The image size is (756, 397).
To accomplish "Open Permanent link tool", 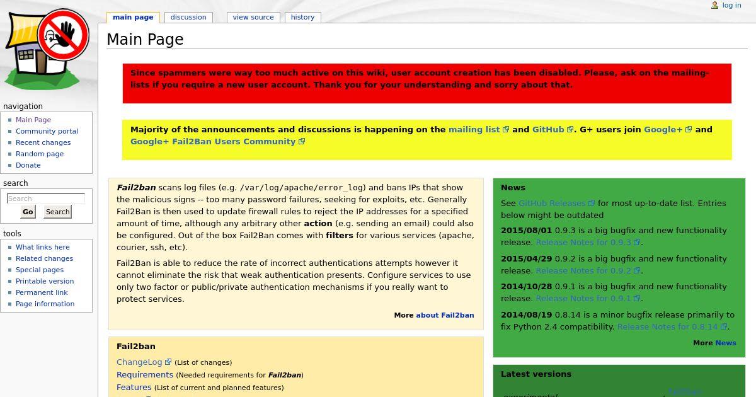I will [x=42, y=292].
